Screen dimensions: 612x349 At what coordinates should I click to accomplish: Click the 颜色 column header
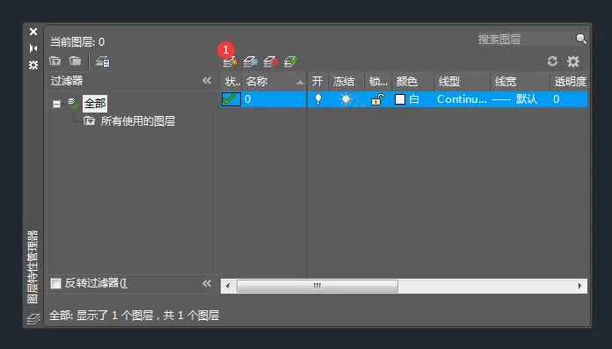pyautogui.click(x=413, y=81)
